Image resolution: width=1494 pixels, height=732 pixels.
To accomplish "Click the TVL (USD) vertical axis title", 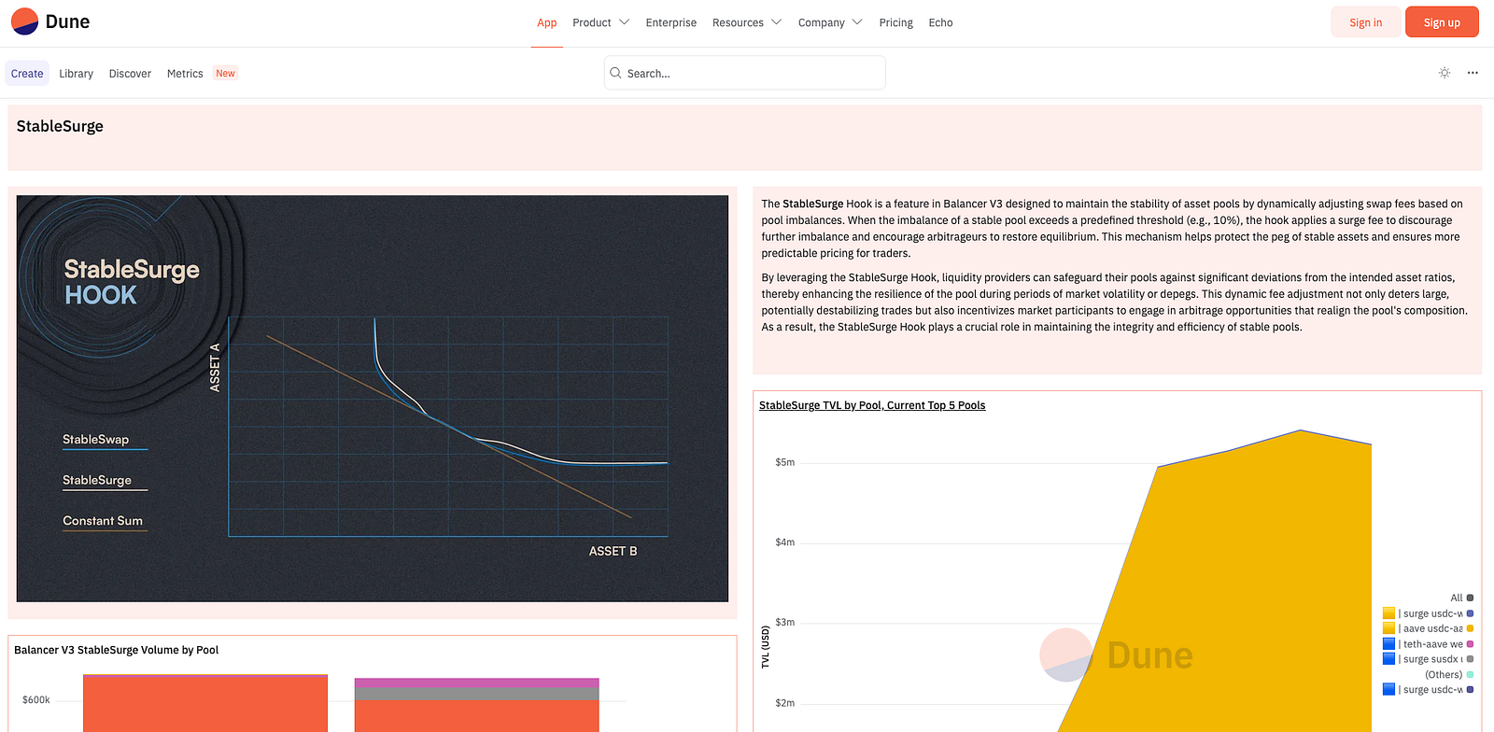I will 766,647.
